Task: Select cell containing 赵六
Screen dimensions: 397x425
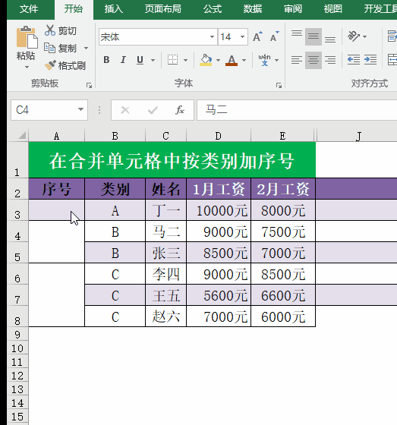Action: coord(165,316)
